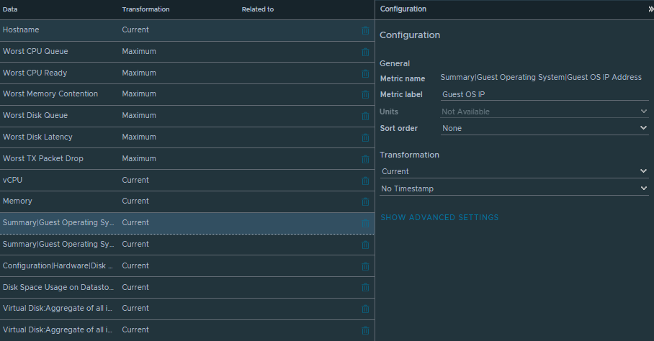Click Maximum in the Worst CPU Queue row
The image size is (654, 341).
pos(139,52)
